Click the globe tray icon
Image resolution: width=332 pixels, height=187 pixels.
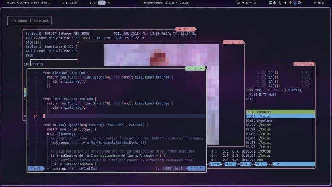(x=299, y=3)
